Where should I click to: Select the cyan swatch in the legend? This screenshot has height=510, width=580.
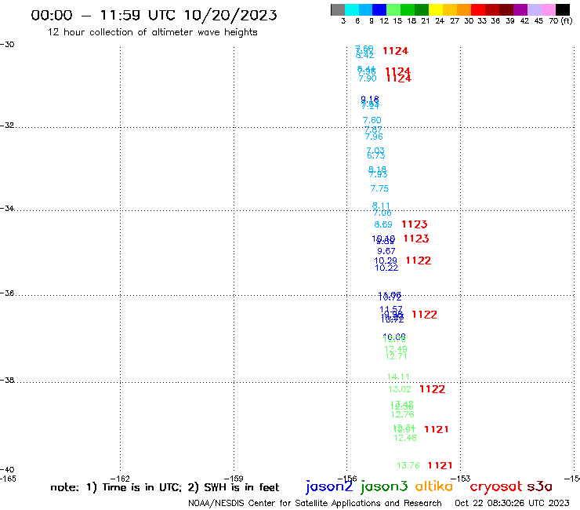click(x=352, y=9)
